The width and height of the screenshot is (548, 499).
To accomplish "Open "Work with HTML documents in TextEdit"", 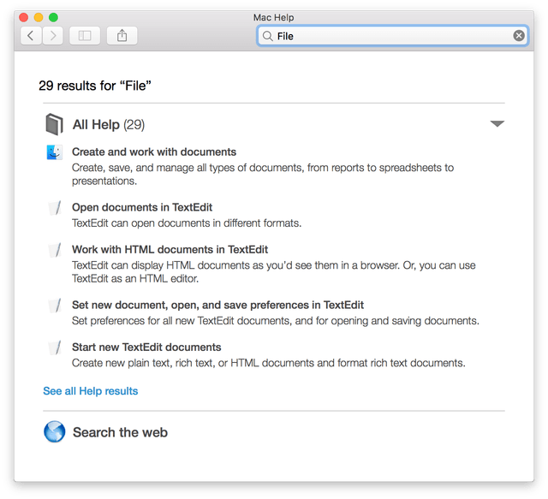I will tap(170, 250).
